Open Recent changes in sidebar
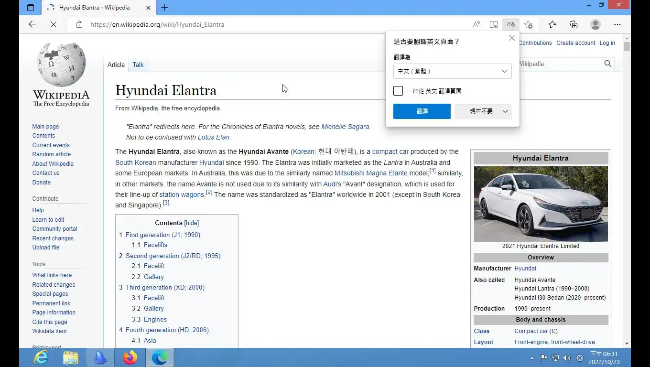This screenshot has width=650, height=367. [x=53, y=238]
